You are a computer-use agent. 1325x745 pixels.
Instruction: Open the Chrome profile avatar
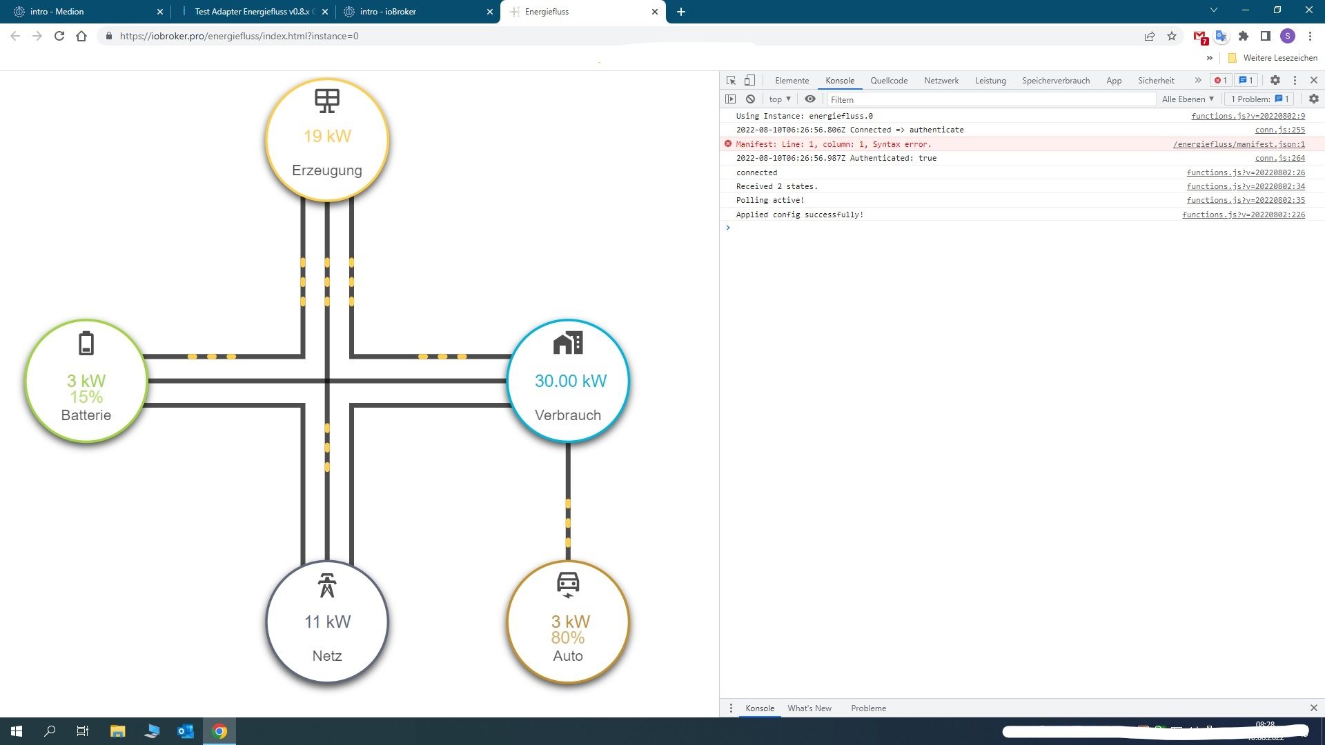pos(1288,36)
